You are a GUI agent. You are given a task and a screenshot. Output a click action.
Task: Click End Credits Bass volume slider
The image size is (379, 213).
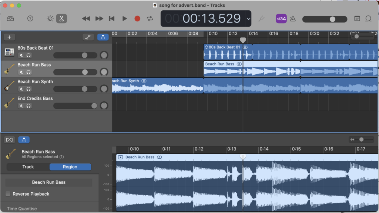point(75,106)
